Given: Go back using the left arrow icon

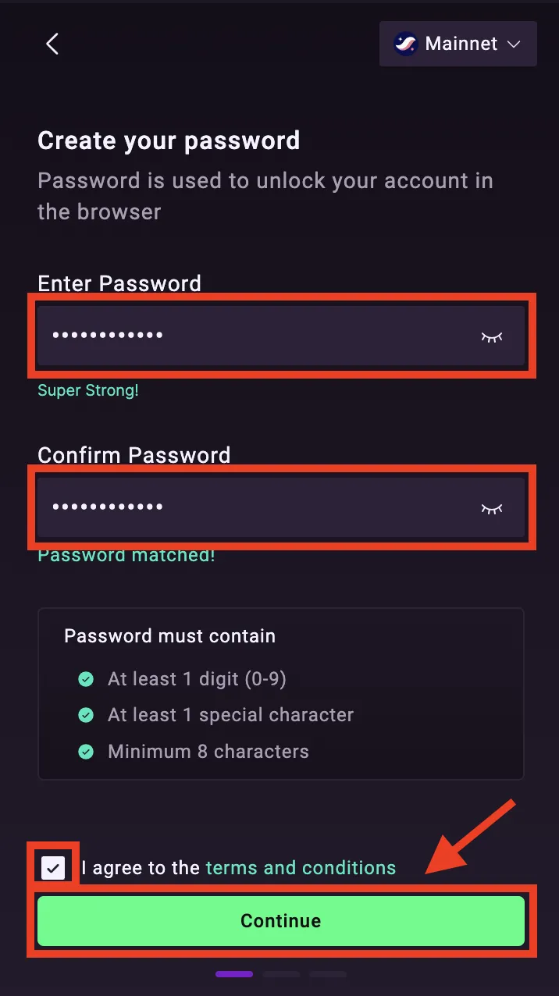Looking at the screenshot, I should tap(52, 44).
